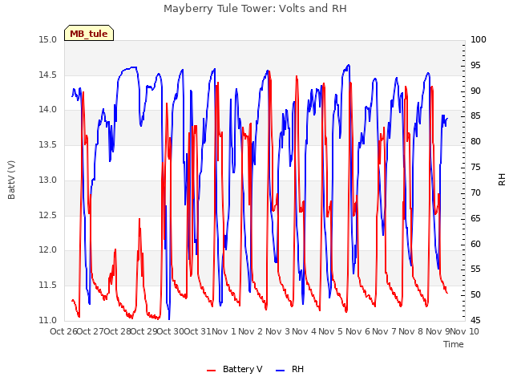Click the 14.0 left axis tick label
The height and width of the screenshot is (385, 513).
click(x=48, y=110)
